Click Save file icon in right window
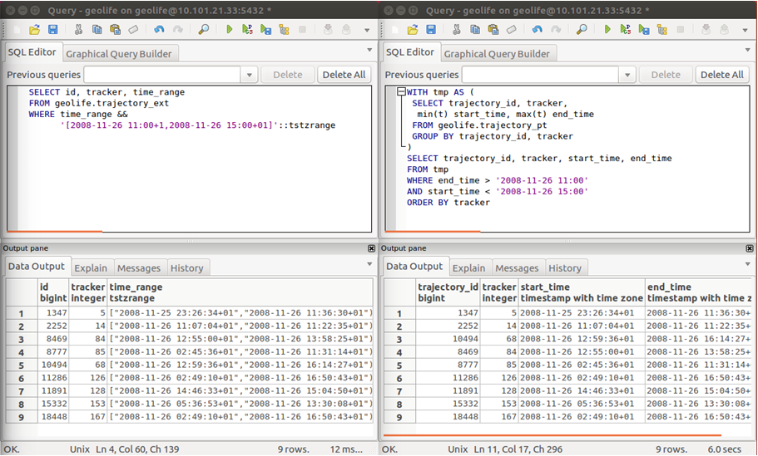Screen dimensions: 758x456 (x=432, y=29)
